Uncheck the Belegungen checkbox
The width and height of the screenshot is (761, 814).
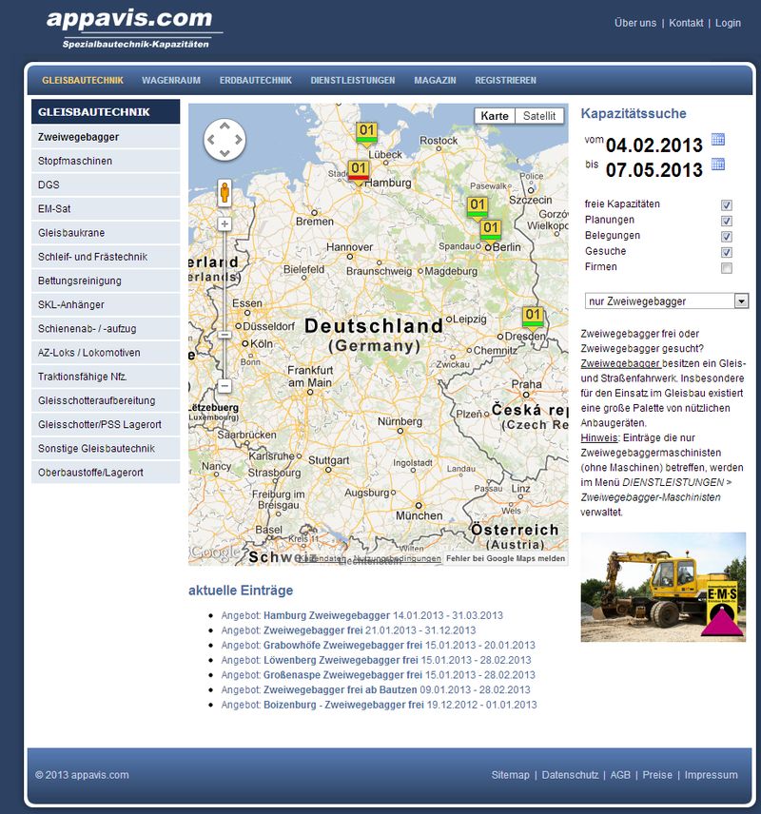726,236
